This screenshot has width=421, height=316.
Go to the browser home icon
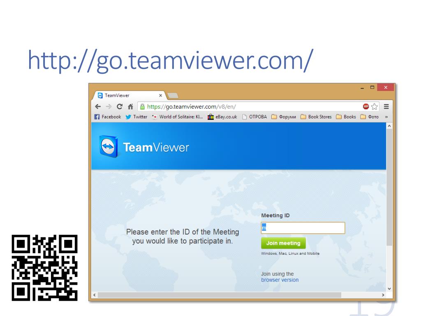130,107
